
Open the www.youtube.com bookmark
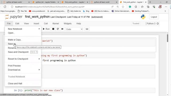pyautogui.click(x=37, y=11)
